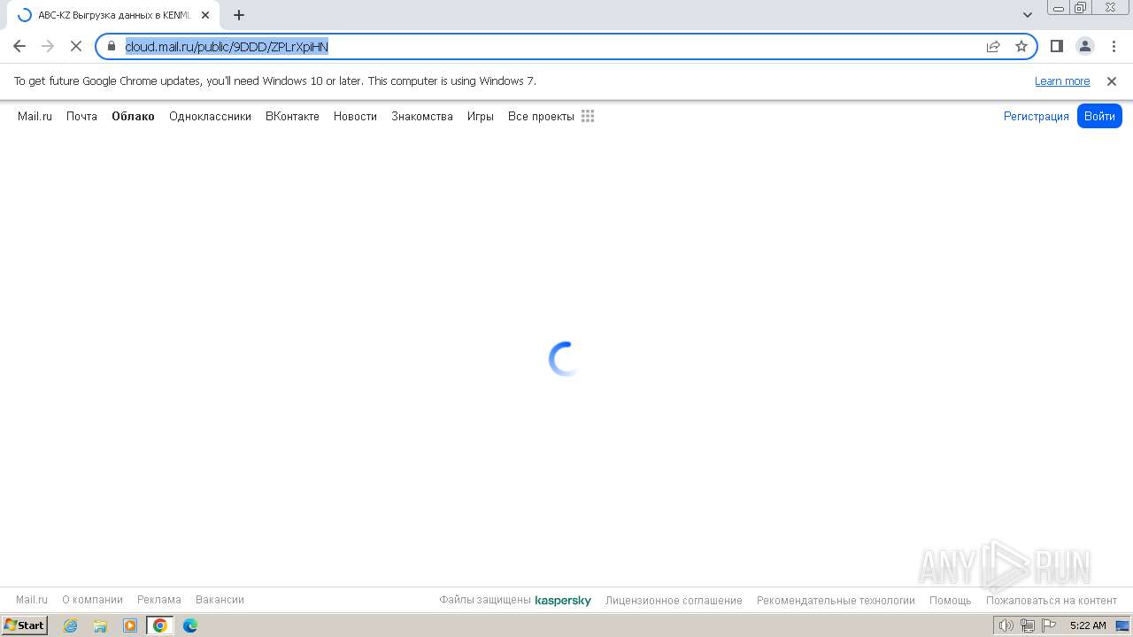Click the Войти button
This screenshot has height=637, width=1133.
(1099, 116)
